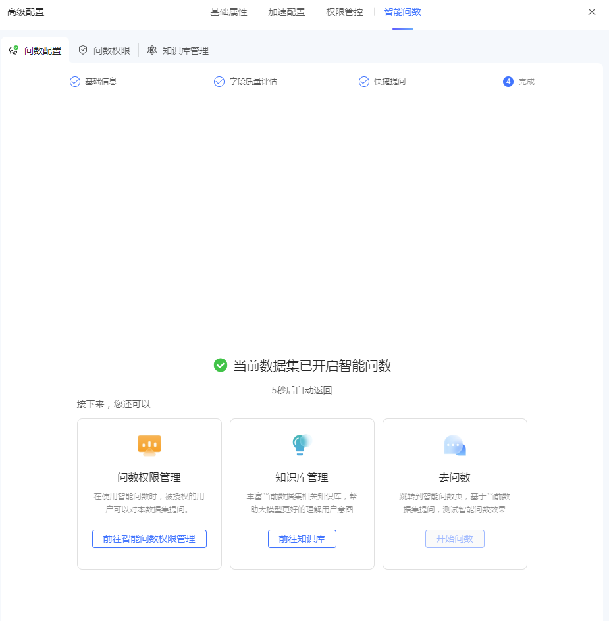Select step 4 完成 circle
Viewport: 609px width, 621px height.
click(508, 82)
